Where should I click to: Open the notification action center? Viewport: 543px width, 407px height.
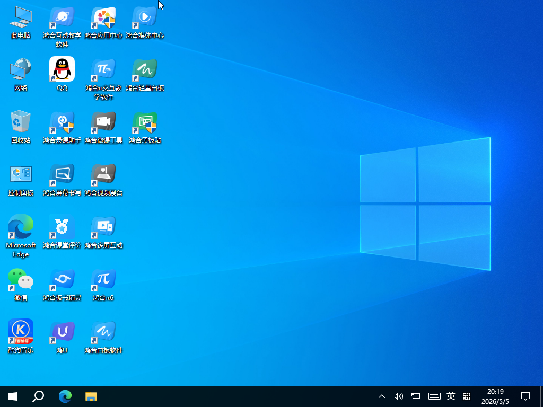[x=526, y=396]
